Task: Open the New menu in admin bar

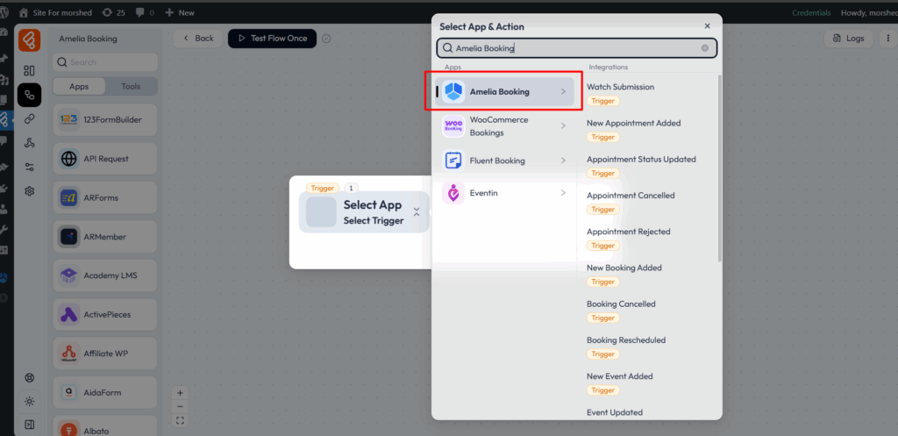Action: (x=179, y=12)
